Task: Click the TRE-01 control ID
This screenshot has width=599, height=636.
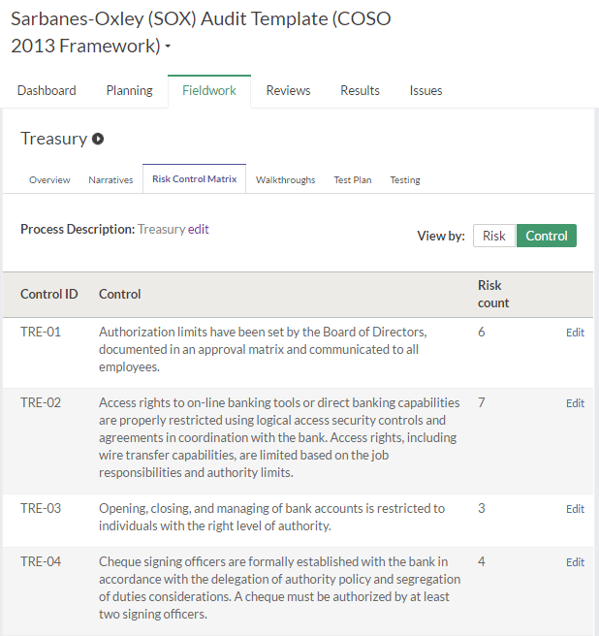Action: tap(41, 332)
